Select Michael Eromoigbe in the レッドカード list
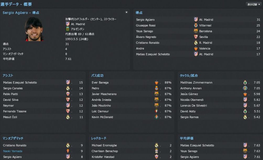 point(104,145)
